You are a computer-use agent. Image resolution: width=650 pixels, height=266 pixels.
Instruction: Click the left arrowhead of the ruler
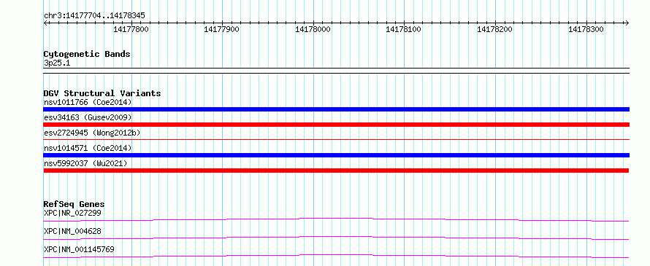click(45, 23)
